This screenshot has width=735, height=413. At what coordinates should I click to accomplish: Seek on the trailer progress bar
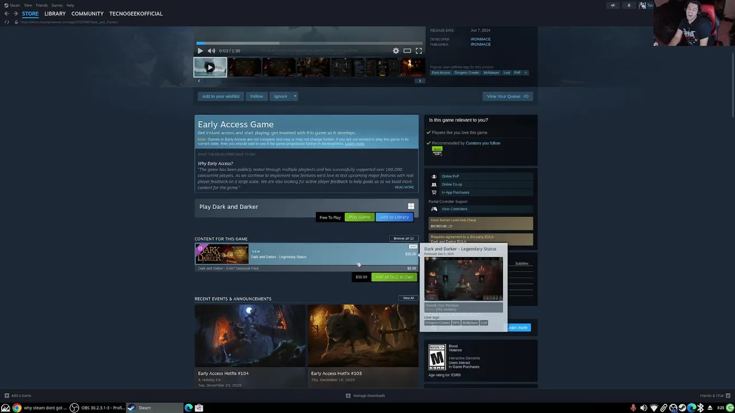pos(309,43)
